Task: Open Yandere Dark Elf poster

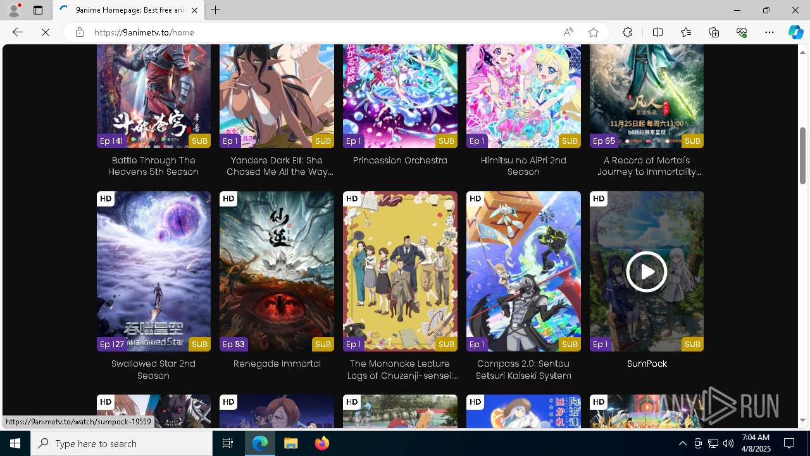Action: click(277, 96)
